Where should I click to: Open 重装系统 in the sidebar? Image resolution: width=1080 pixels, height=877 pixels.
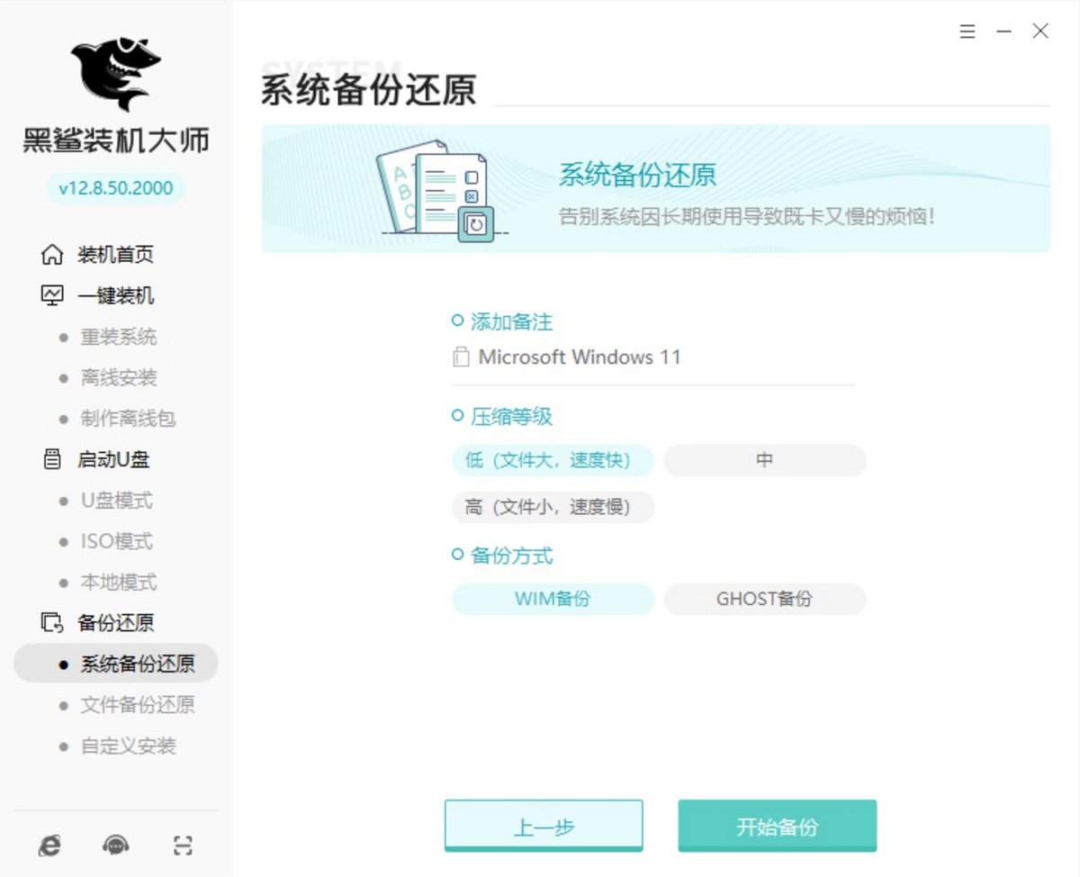pyautogui.click(x=119, y=337)
